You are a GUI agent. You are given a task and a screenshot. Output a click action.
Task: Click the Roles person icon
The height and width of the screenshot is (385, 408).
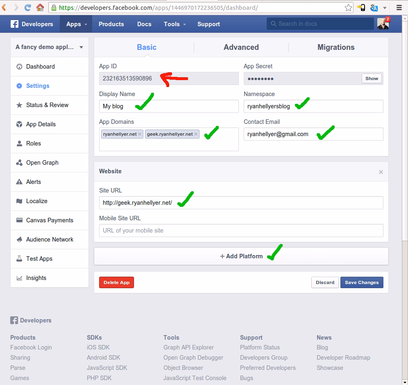(19, 143)
